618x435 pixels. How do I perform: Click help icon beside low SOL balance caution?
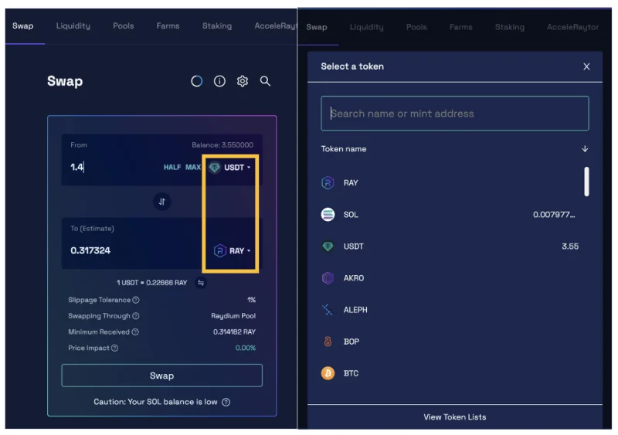226,403
